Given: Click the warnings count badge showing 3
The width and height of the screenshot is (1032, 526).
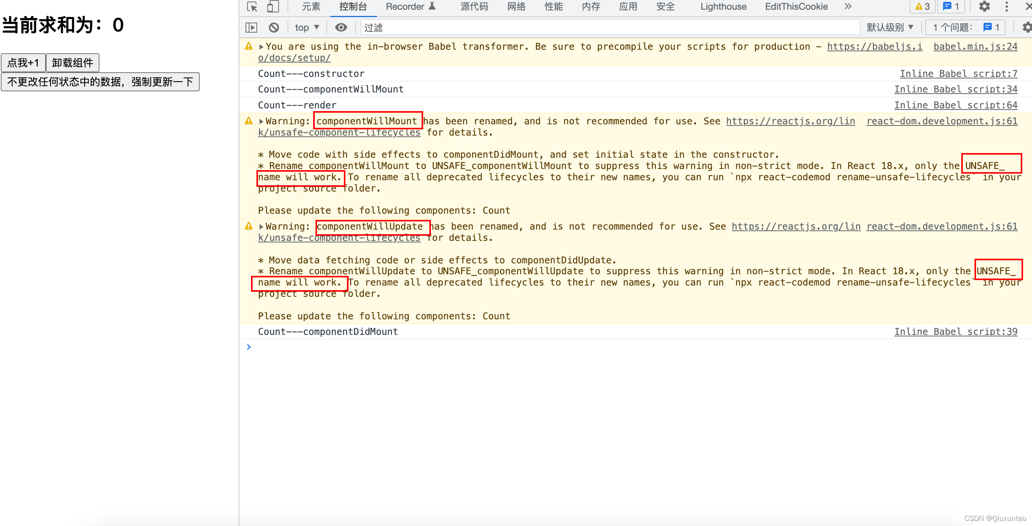Looking at the screenshot, I should click(923, 6).
